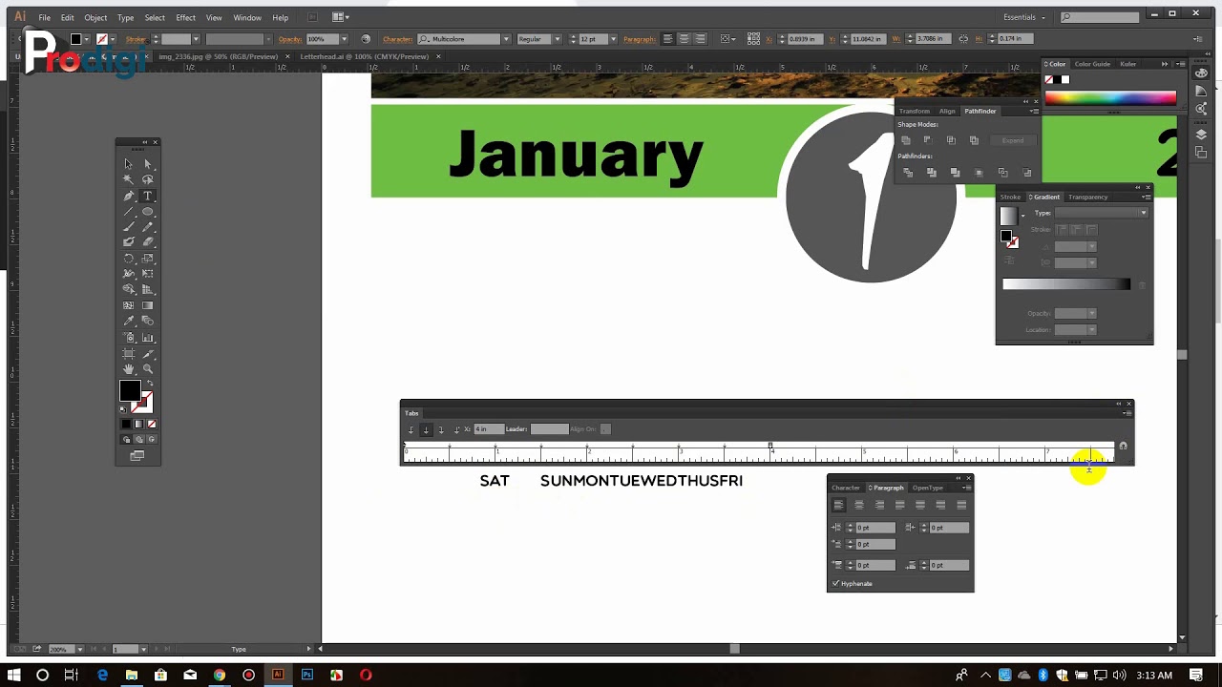Click the color spectrum bar in Color panel
Screen dimensions: 1222x687
1110,97
